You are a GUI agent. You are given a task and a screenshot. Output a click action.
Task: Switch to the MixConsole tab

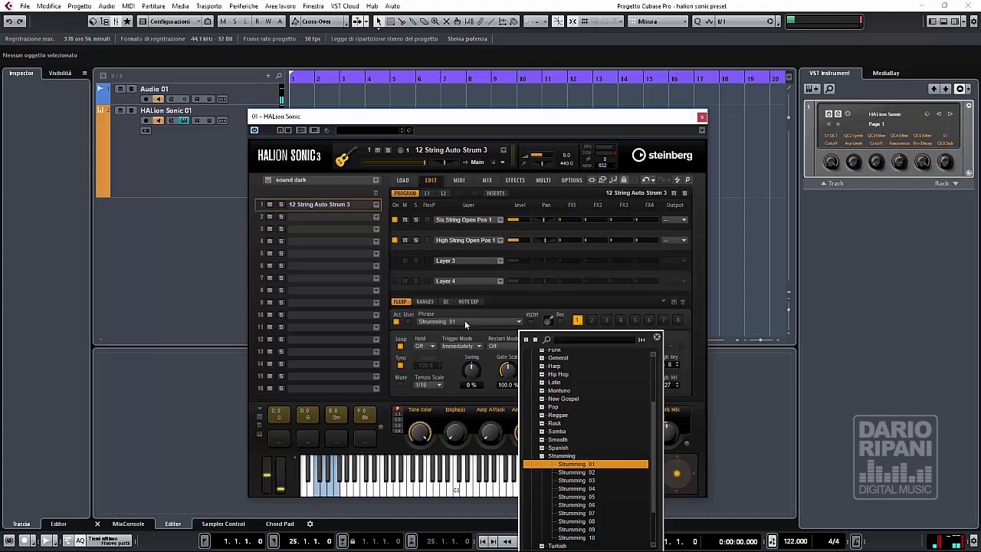pos(128,524)
